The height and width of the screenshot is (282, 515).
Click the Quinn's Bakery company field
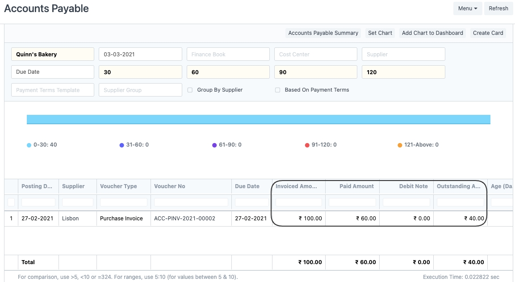52,55
